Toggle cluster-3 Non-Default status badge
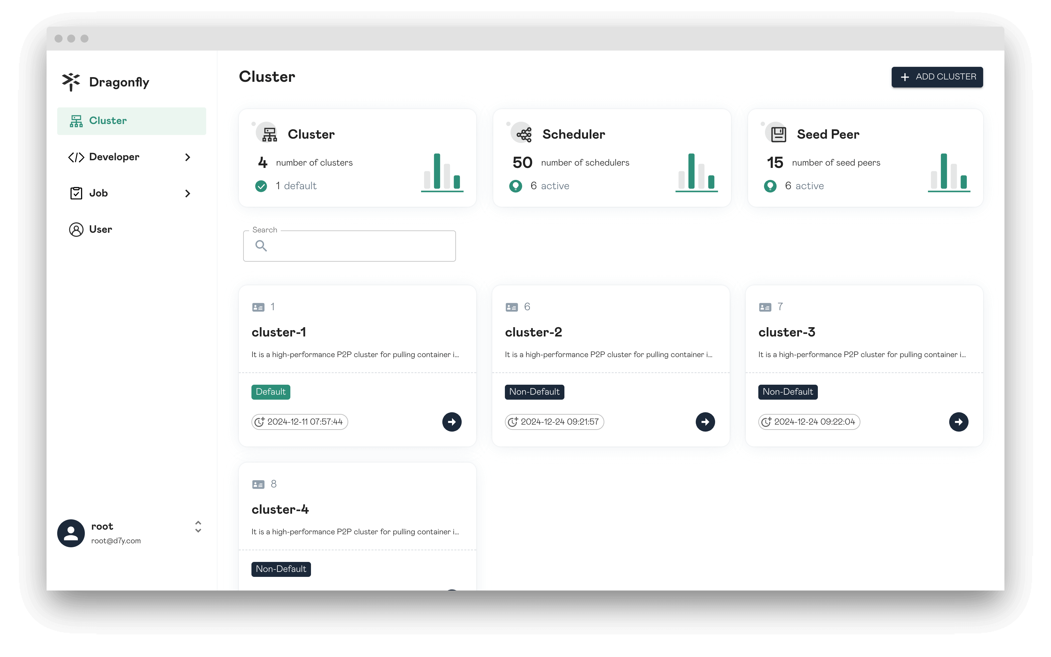1051x657 pixels. tap(788, 391)
